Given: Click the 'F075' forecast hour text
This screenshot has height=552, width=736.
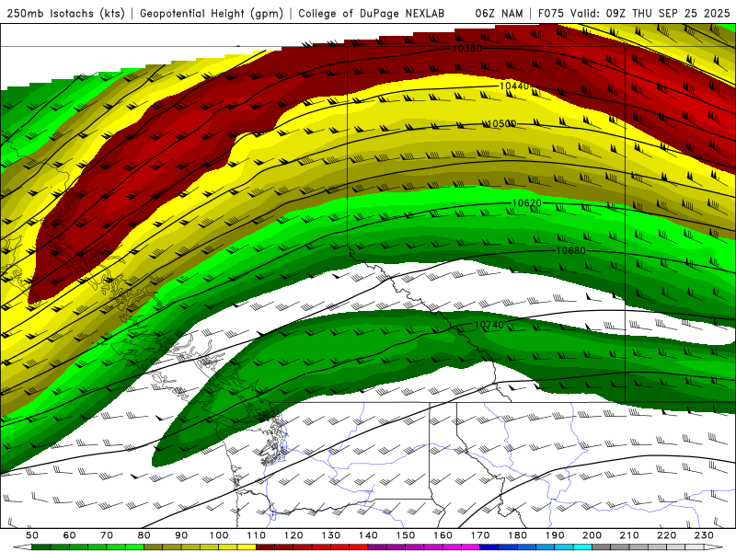Looking at the screenshot, I should pos(551,14).
